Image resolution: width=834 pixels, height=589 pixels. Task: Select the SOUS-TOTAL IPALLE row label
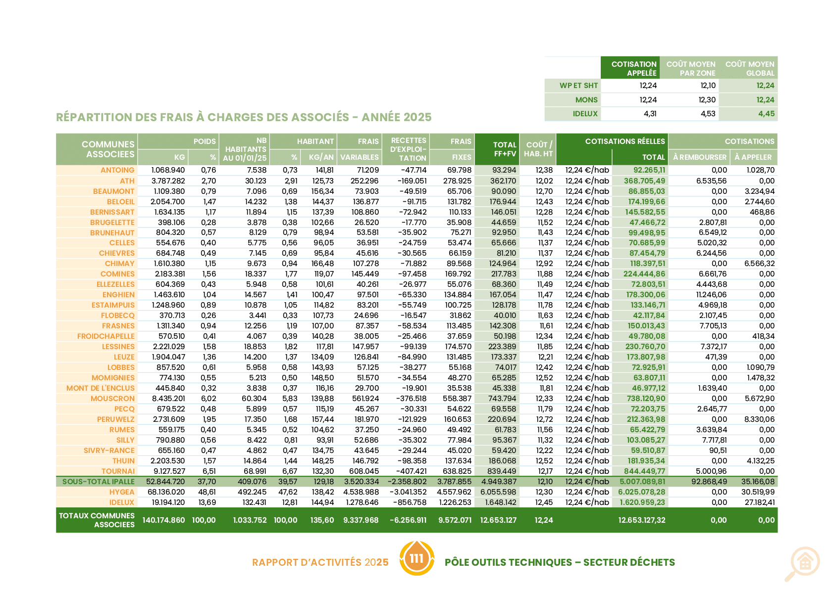coord(98,482)
